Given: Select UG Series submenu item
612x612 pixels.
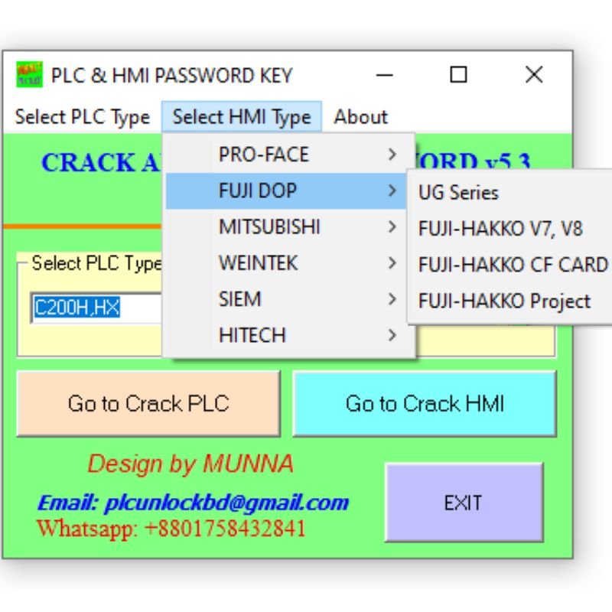Looking at the screenshot, I should point(510,193).
